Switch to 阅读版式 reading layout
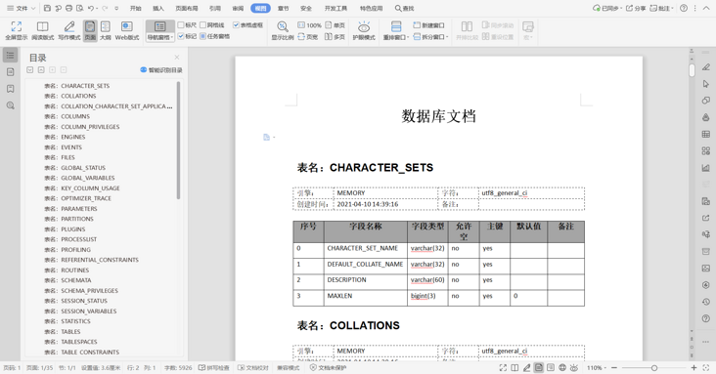 tap(42, 30)
